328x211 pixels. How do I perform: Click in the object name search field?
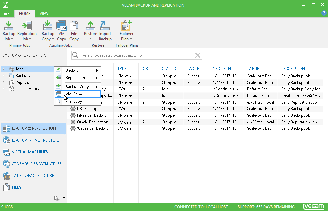pos(137,55)
